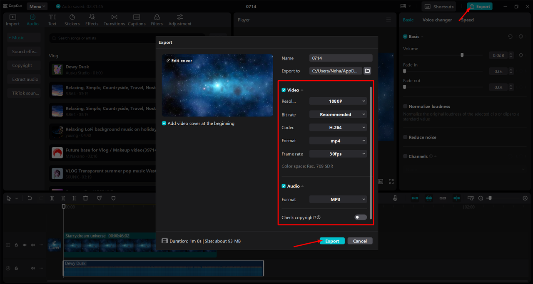Click the microphone record voiceover icon
533x284 pixels.
[395, 198]
